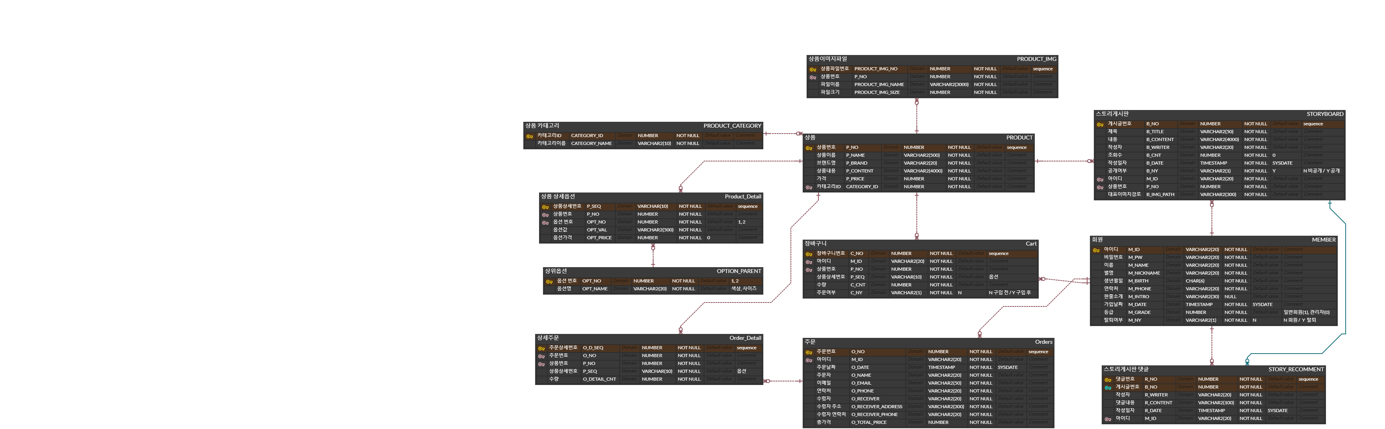Click the OPT_NAME column in OPTION_PARENT
Viewport: 1385px width, 429px height.
(594, 289)
